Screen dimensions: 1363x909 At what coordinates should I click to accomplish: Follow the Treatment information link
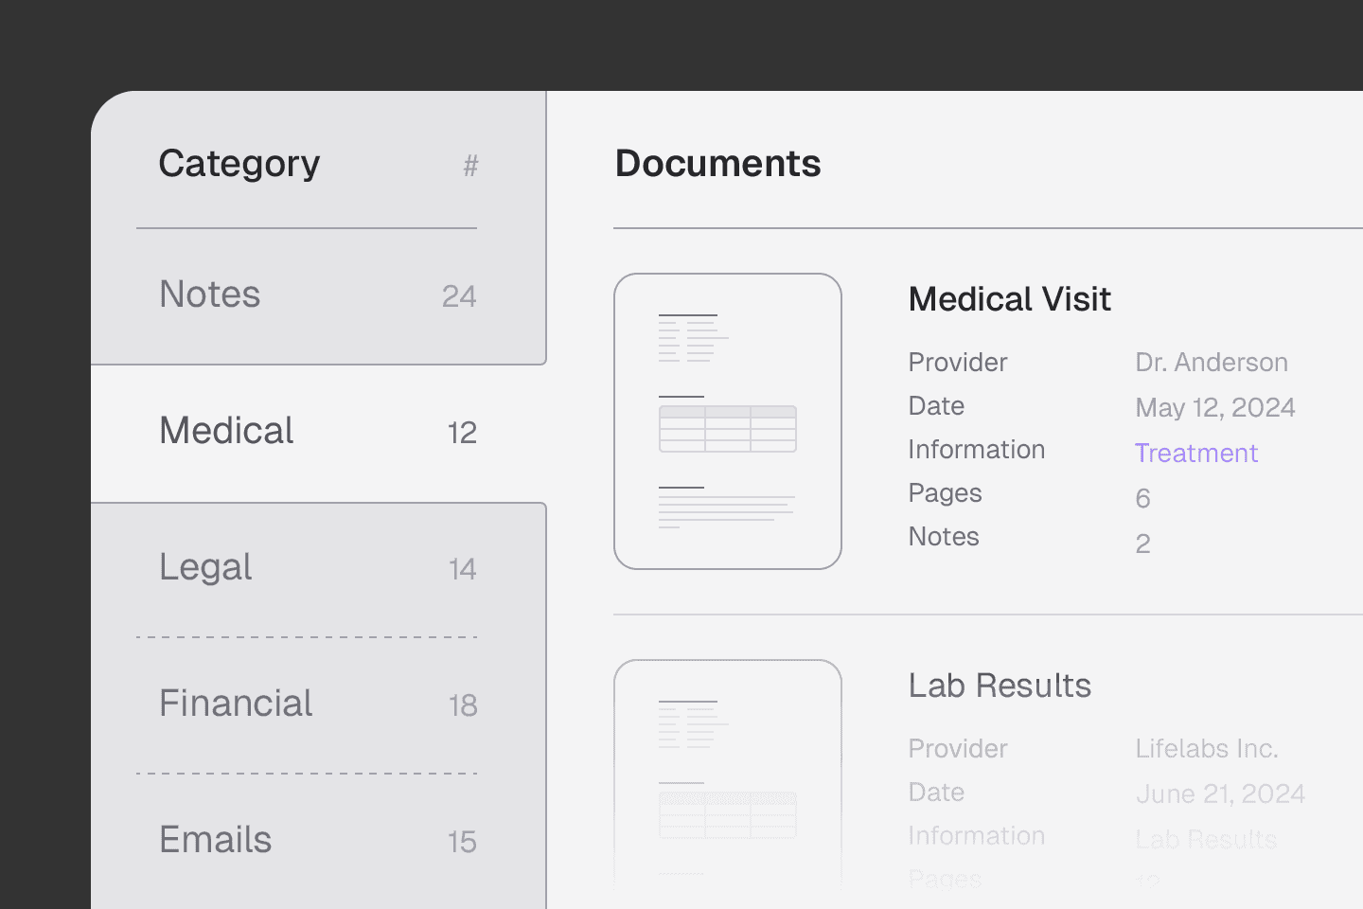[x=1196, y=453]
